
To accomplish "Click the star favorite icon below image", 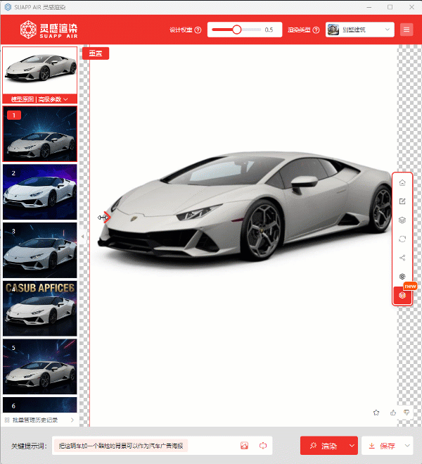I will pos(376,412).
